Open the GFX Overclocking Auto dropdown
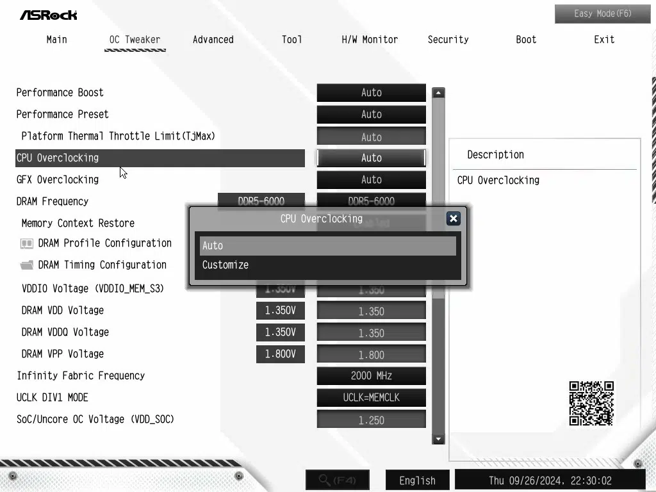The image size is (656, 492). click(x=371, y=179)
